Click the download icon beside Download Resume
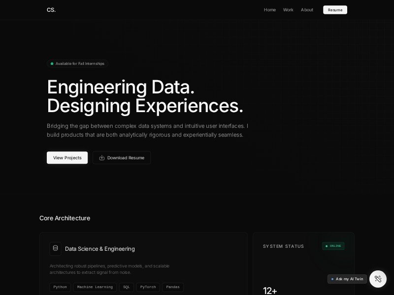Screen dimensions: 394x295 [102, 158]
